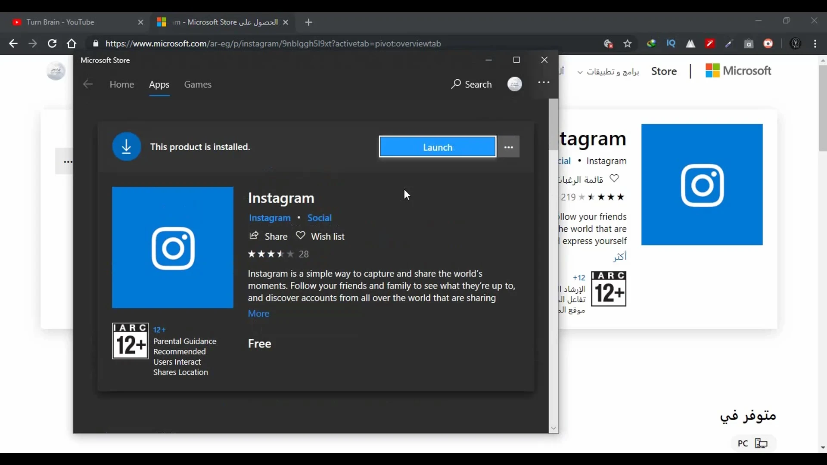Close the Microsoft Store browser tab
This screenshot has width=827, height=465.
[x=286, y=22]
